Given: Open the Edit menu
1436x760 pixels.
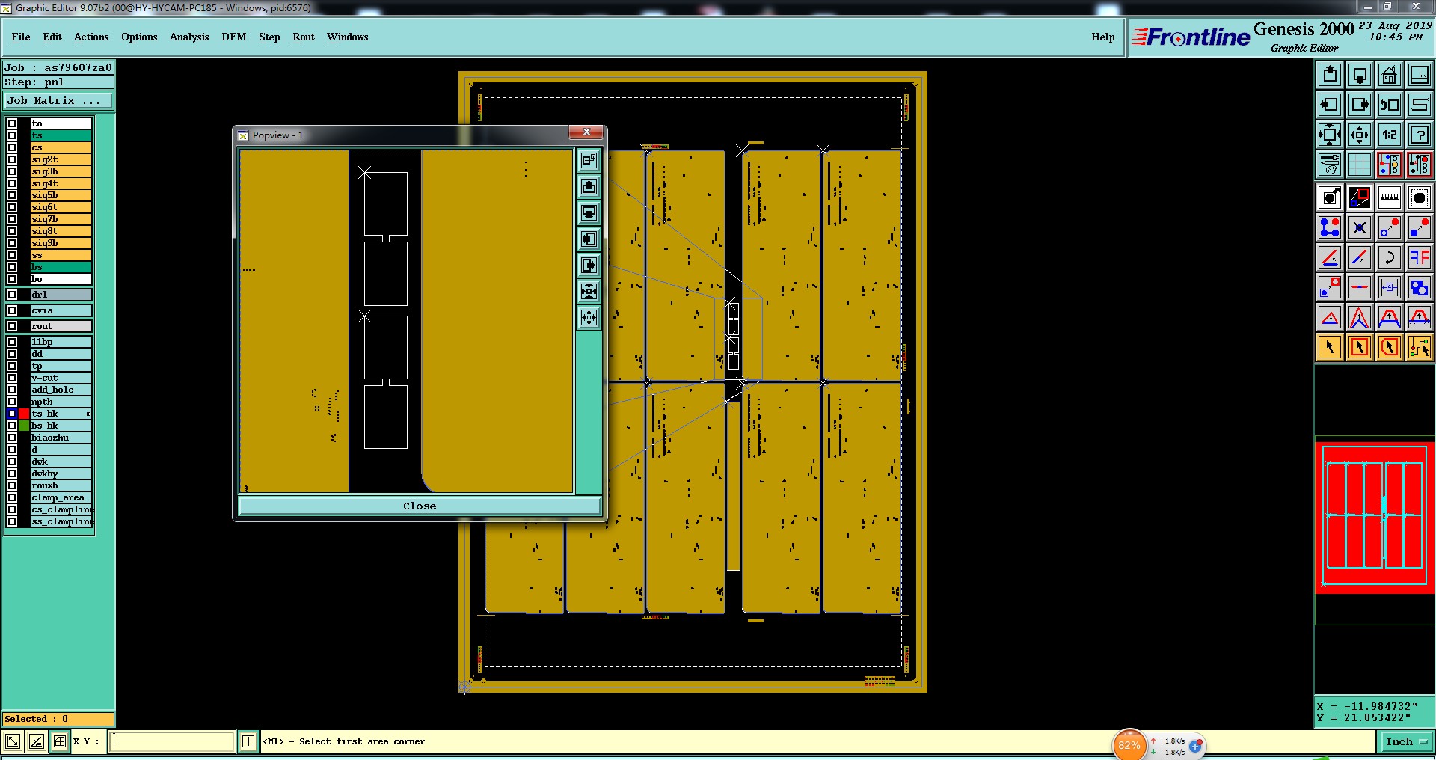Looking at the screenshot, I should 52,37.
